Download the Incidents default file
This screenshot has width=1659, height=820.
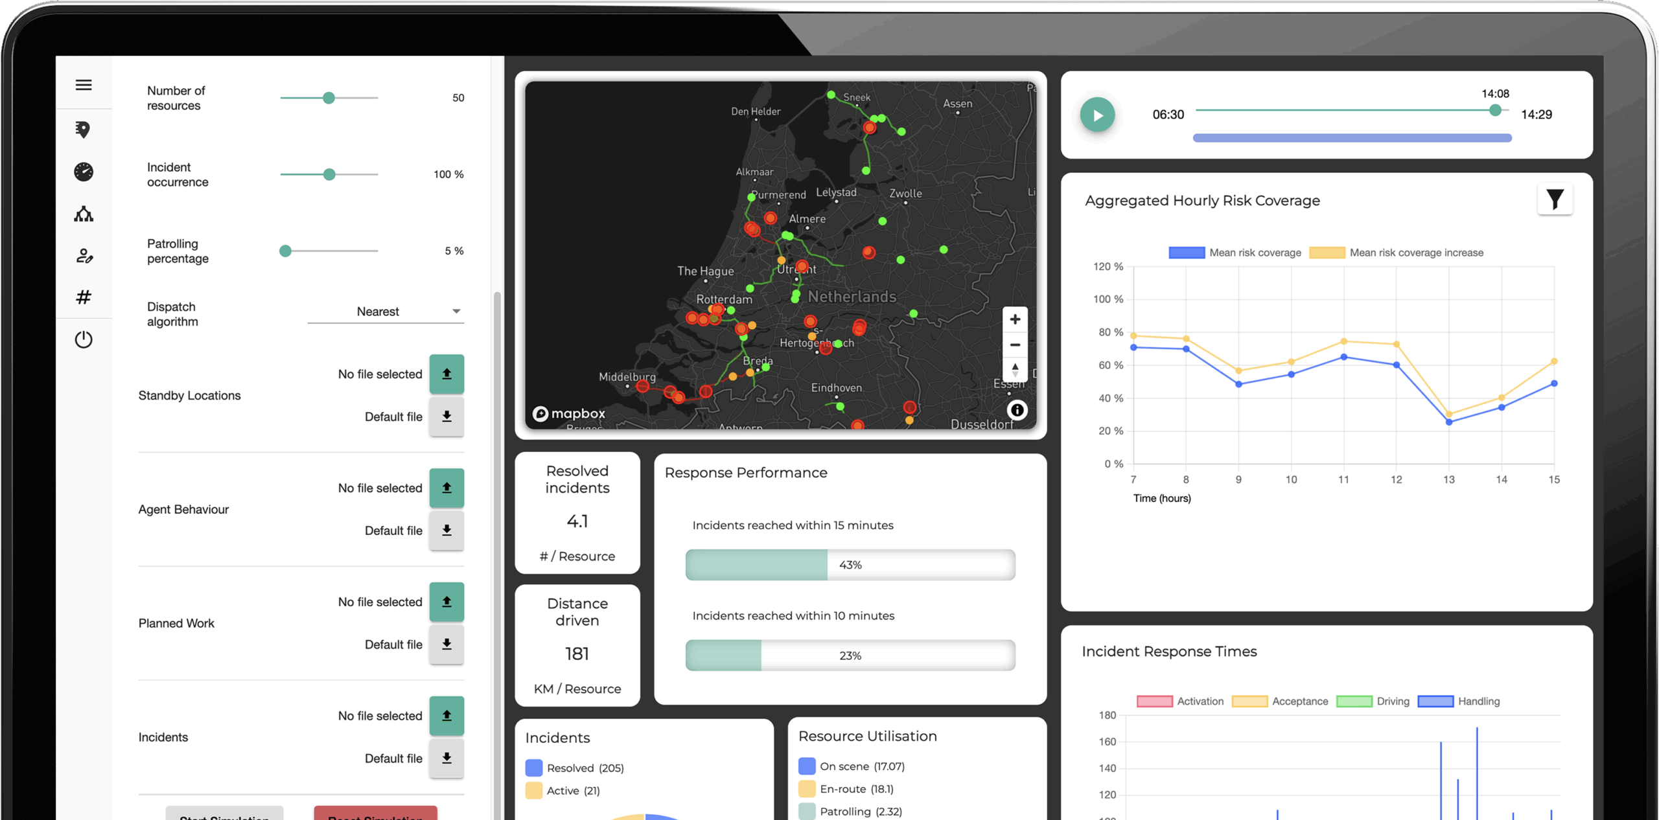(x=447, y=758)
